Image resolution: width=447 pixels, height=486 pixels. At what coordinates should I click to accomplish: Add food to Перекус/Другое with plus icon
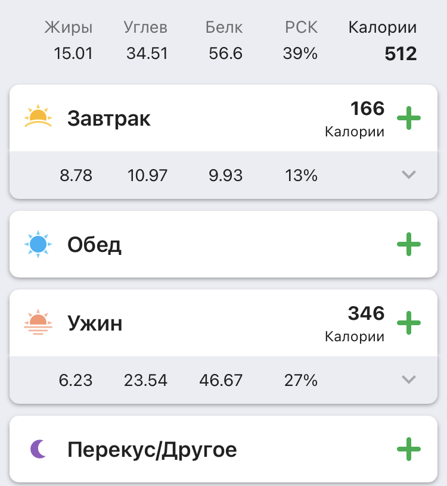point(409,449)
